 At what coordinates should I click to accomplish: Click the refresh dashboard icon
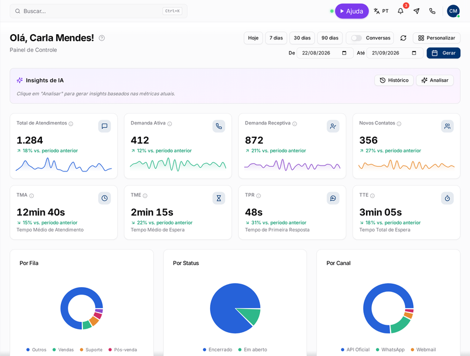[x=403, y=38]
